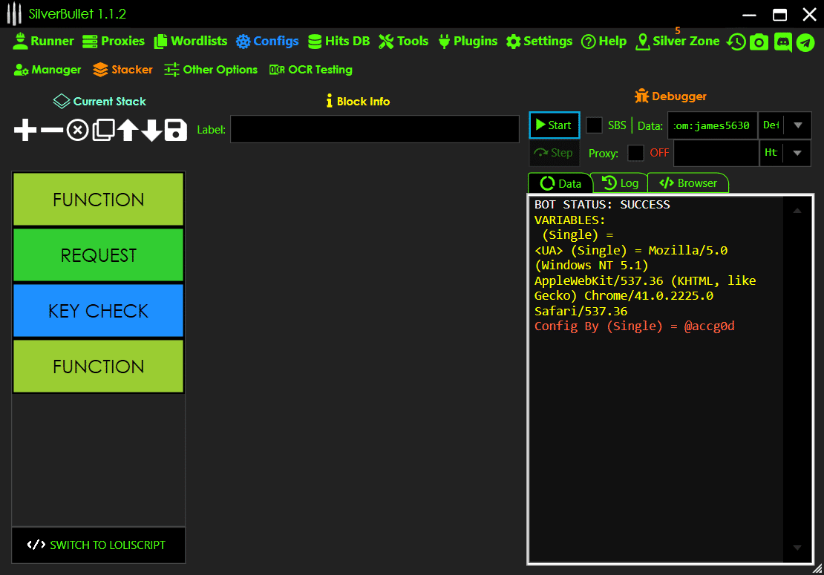Viewport: 824px width, 575px height.
Task: Switch to Other Options sub-tab
Action: tap(211, 69)
